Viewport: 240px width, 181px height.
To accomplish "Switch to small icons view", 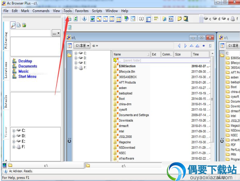I will tap(105, 19).
